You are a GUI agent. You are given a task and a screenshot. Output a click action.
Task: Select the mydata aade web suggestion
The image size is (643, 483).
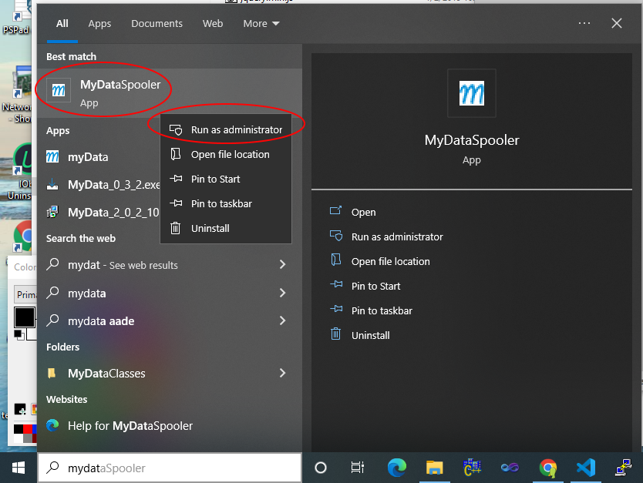coord(170,321)
